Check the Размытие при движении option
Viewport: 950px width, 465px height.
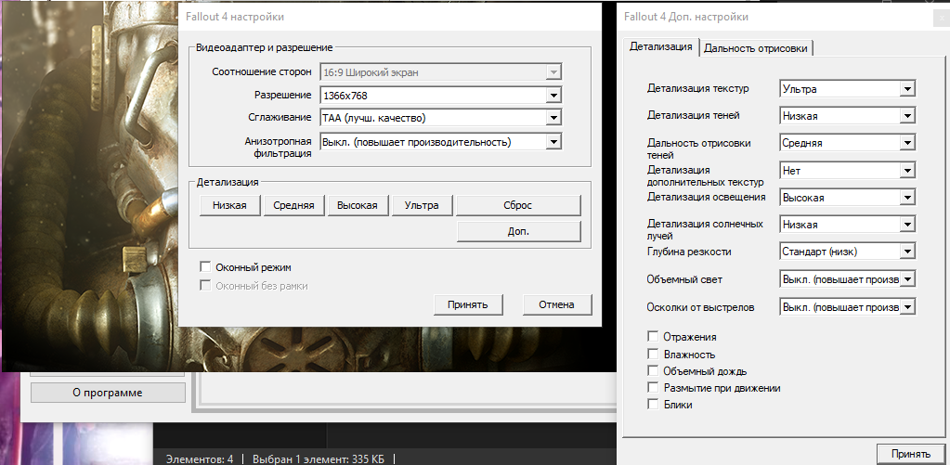[653, 388]
